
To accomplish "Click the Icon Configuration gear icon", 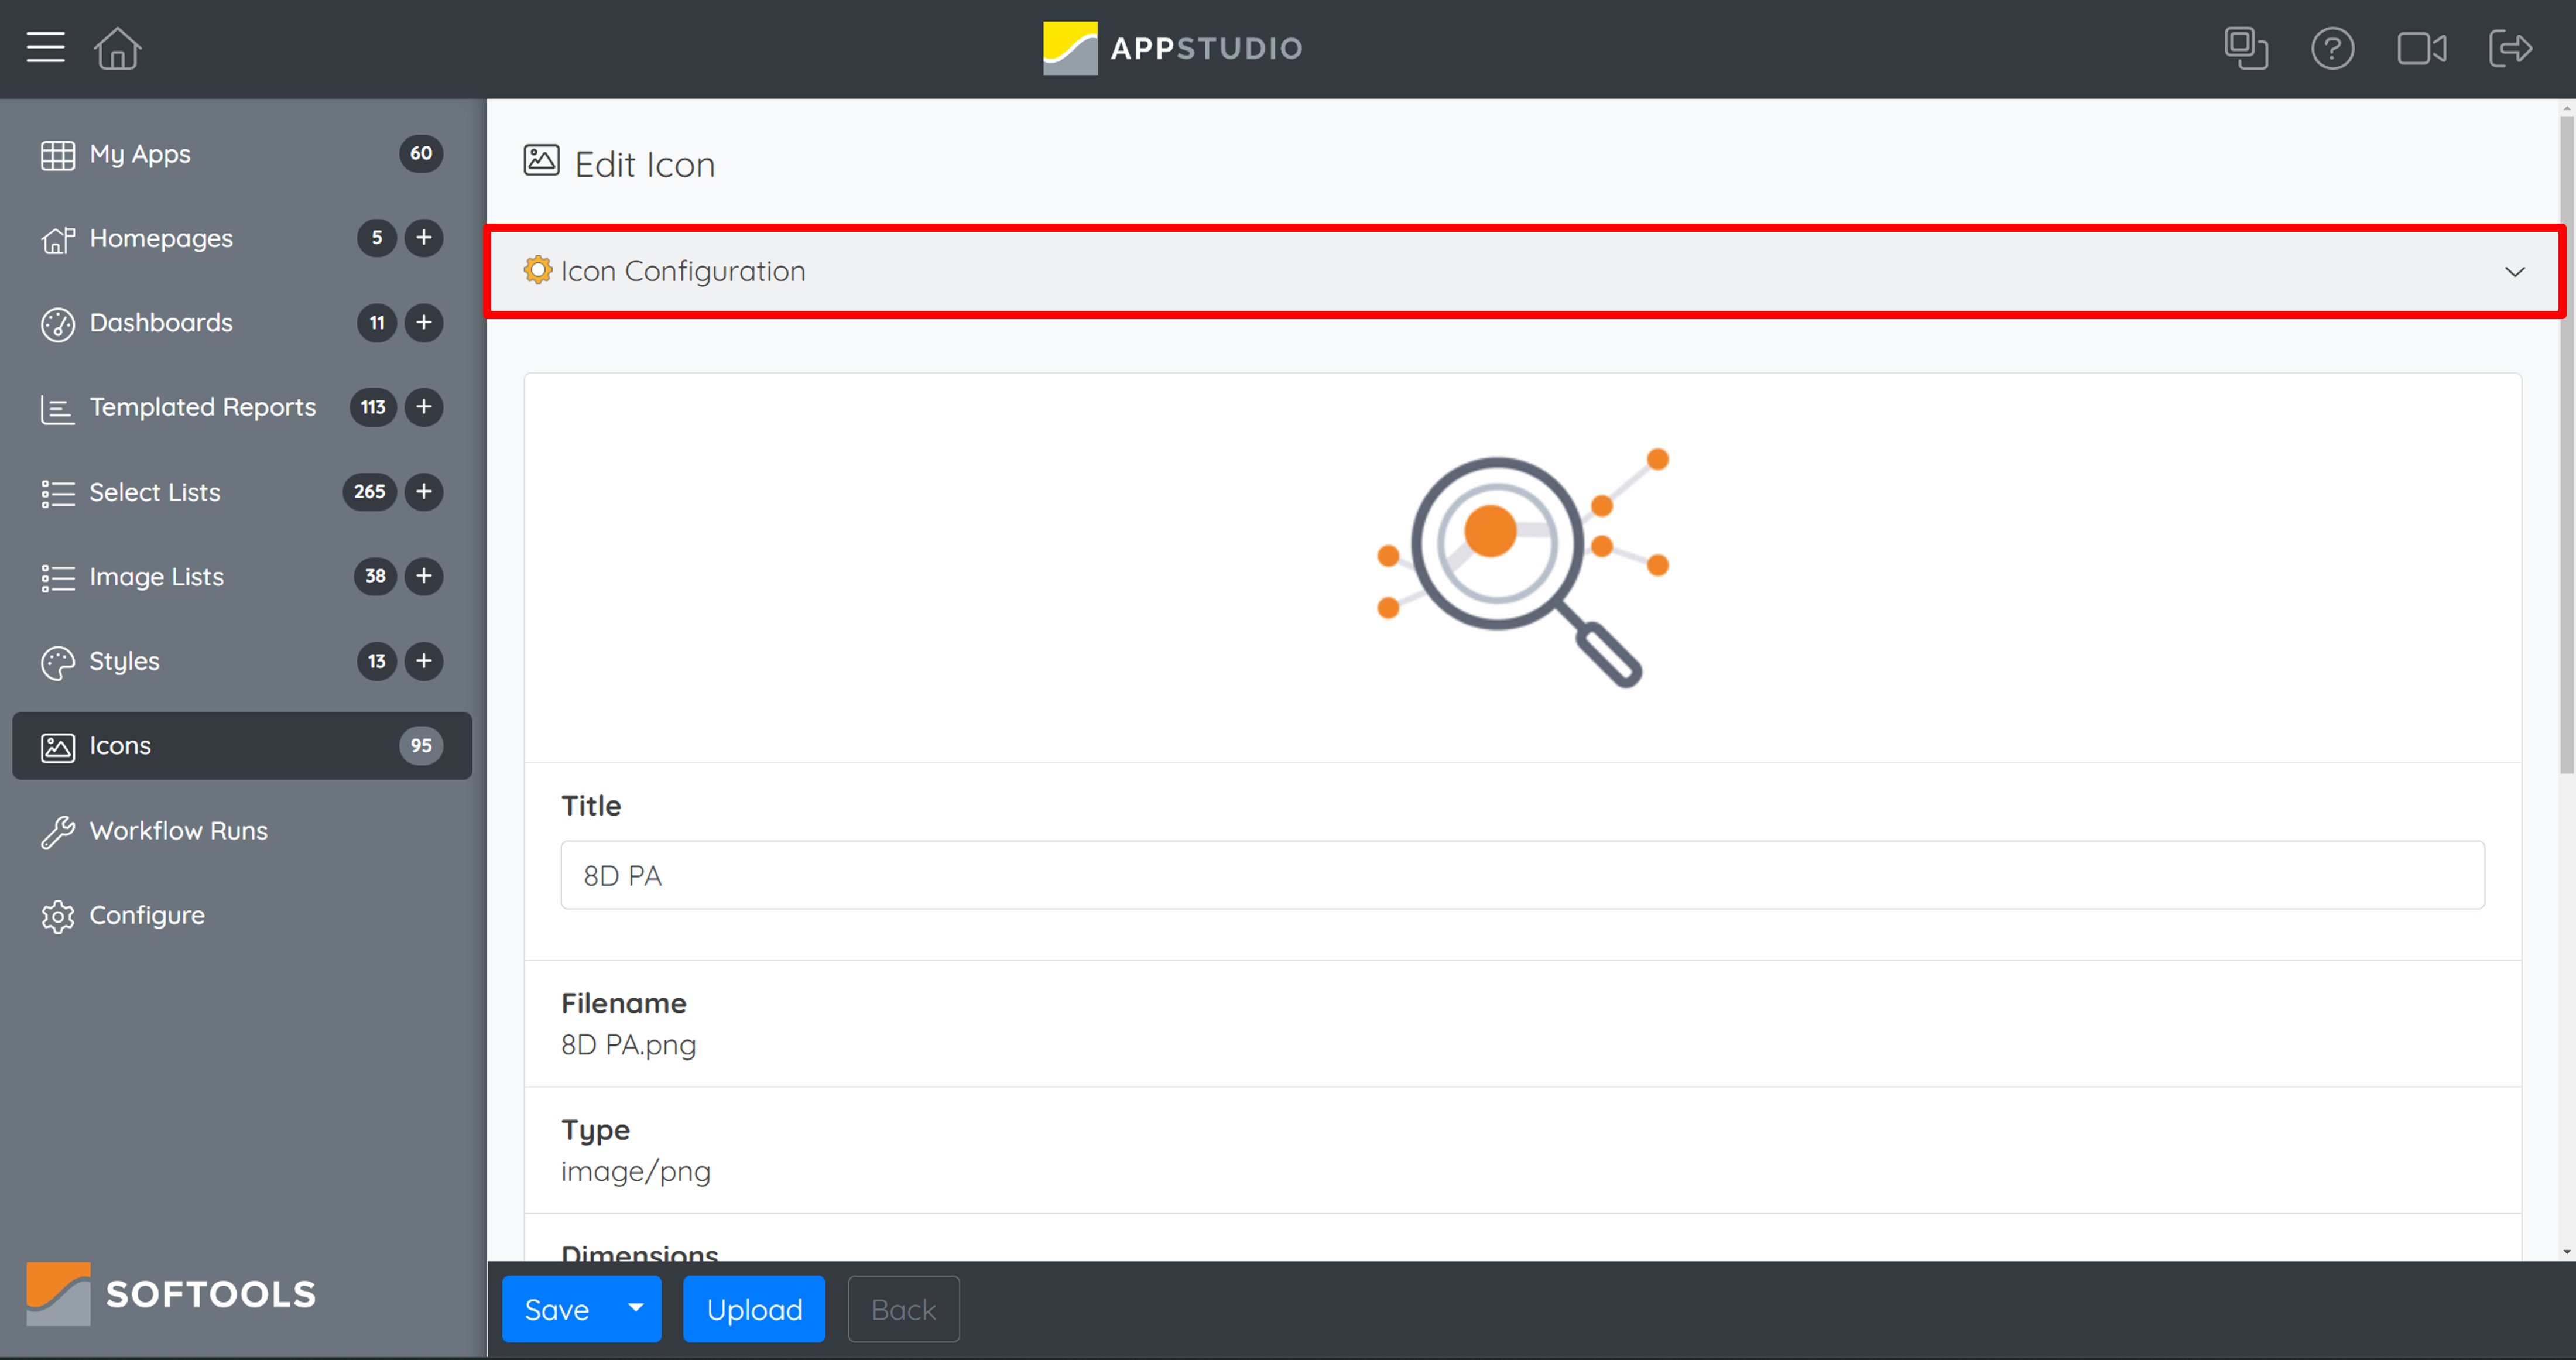I will pos(538,270).
